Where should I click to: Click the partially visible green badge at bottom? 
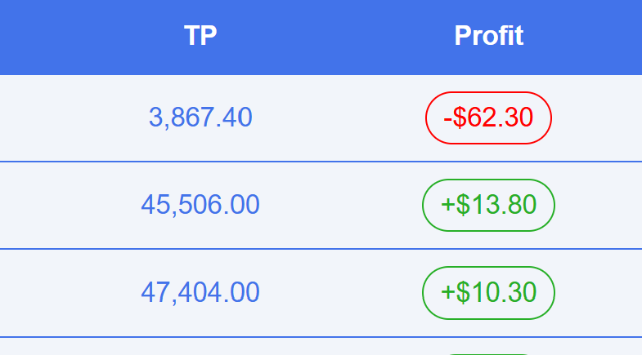[488, 353]
